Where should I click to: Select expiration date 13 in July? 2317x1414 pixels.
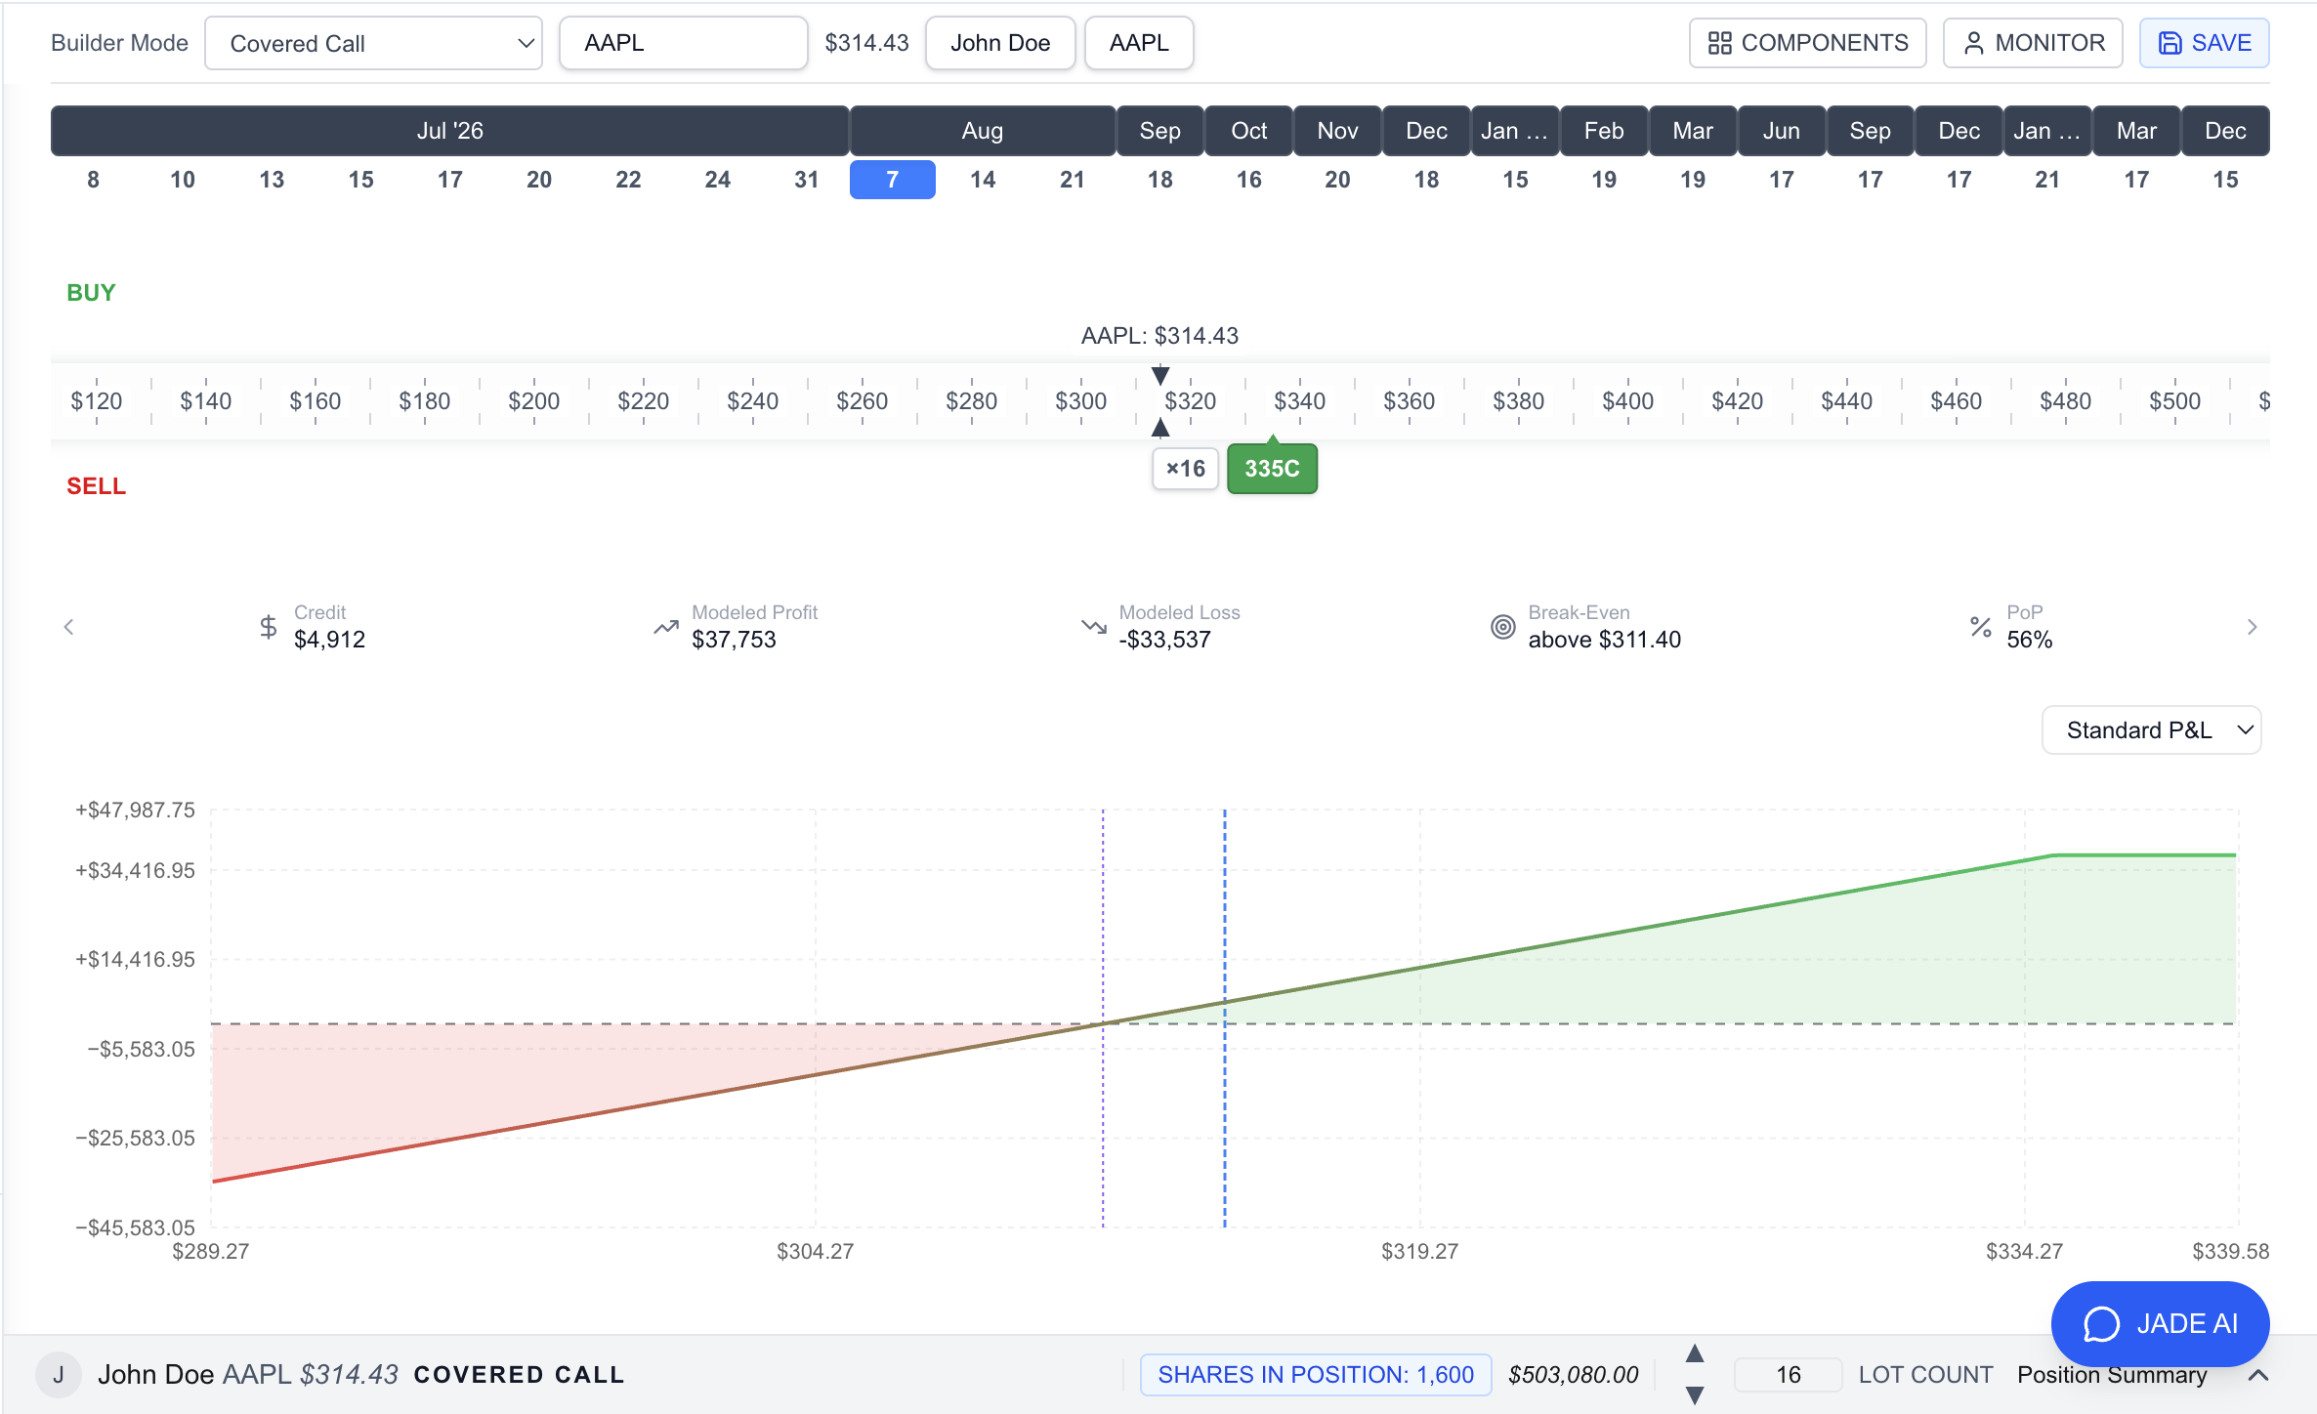(272, 180)
